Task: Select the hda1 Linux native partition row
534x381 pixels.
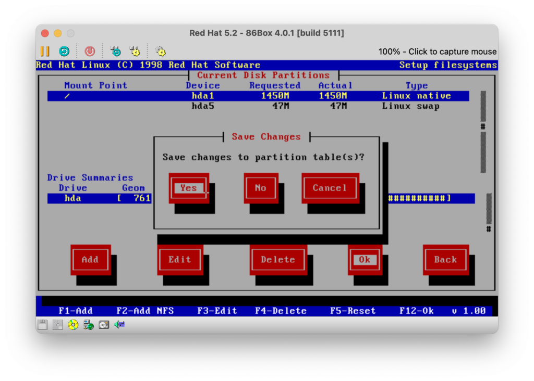Action: [258, 96]
